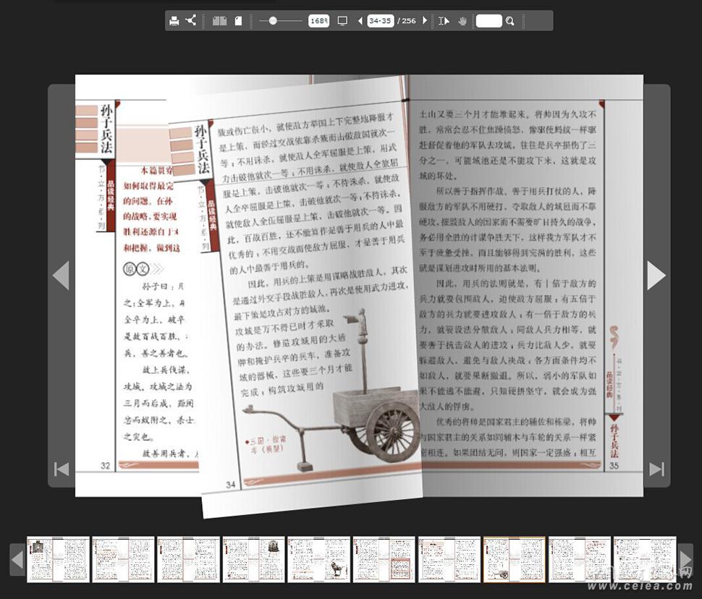Select the hand pan tool
Viewport: 702px width, 599px height.
click(x=462, y=21)
